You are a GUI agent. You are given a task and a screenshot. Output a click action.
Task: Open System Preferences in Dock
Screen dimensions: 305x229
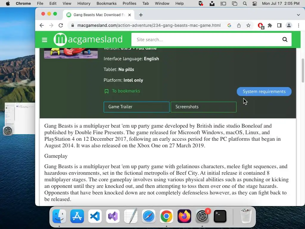tap(202, 216)
